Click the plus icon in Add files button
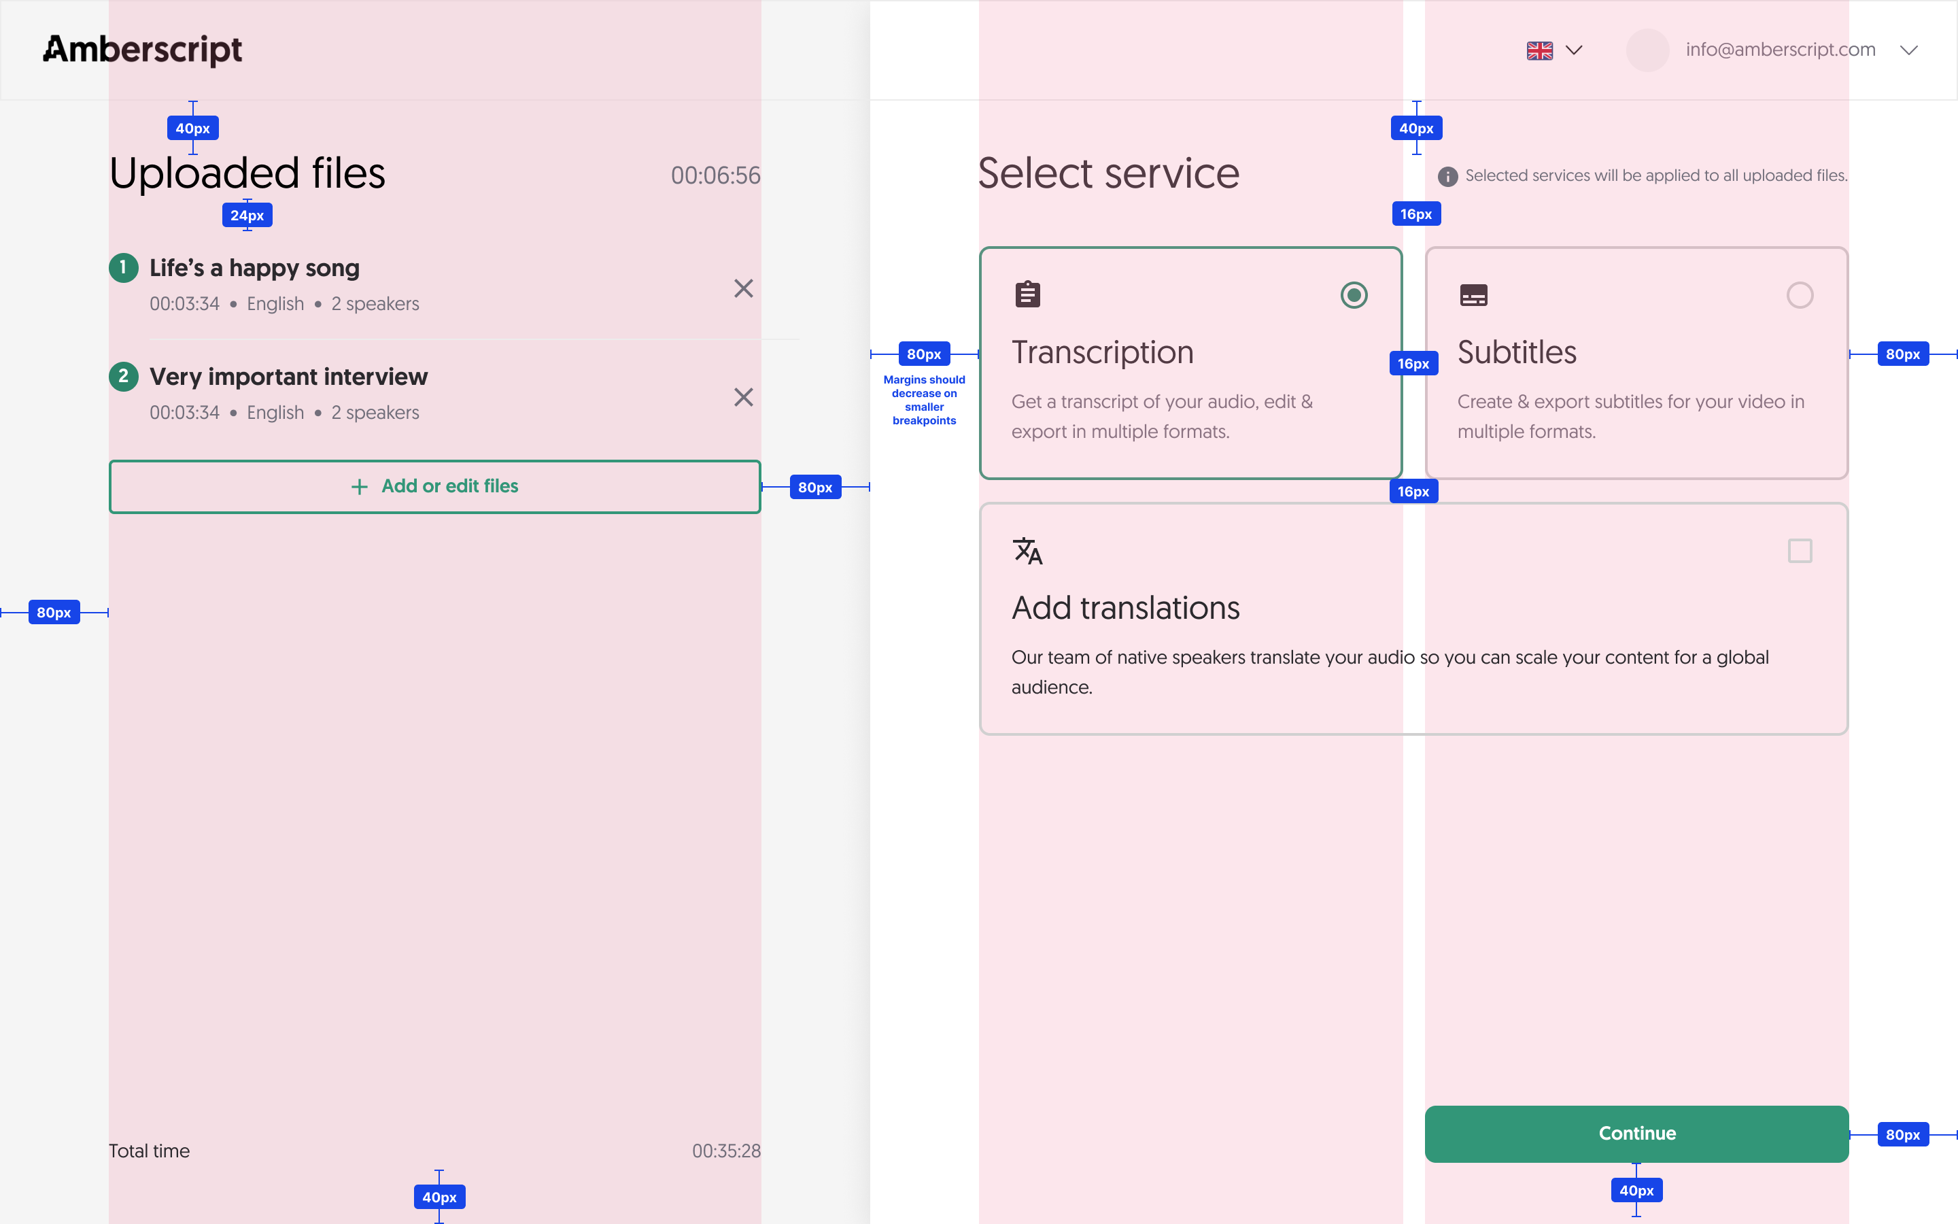 (x=359, y=486)
